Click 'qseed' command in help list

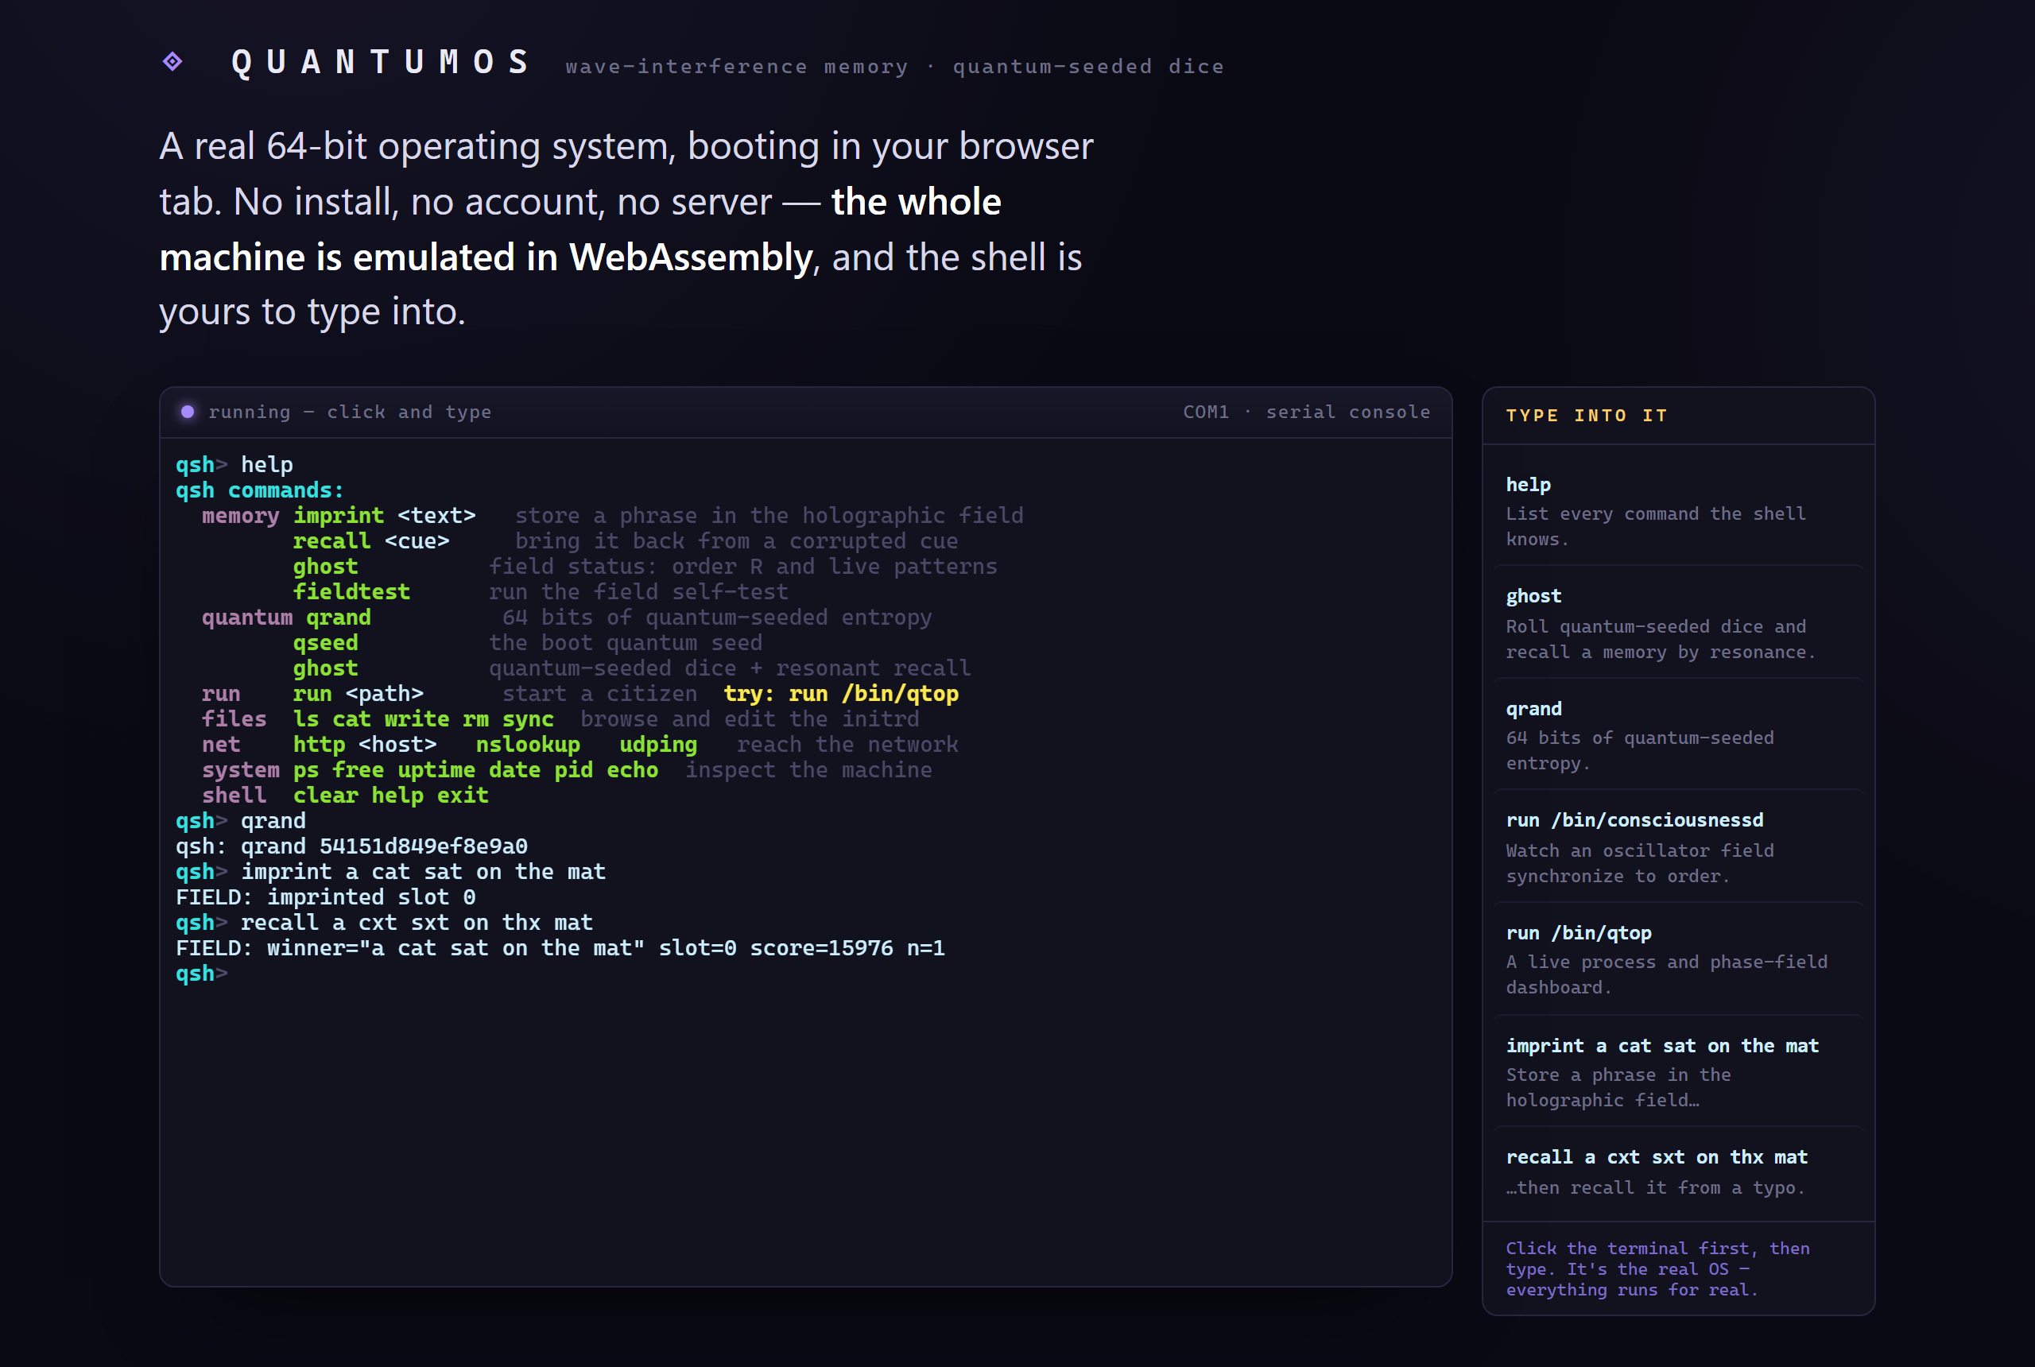[325, 642]
